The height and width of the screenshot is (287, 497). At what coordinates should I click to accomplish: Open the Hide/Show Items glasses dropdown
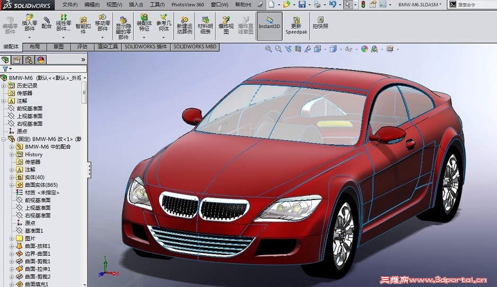(x=356, y=49)
